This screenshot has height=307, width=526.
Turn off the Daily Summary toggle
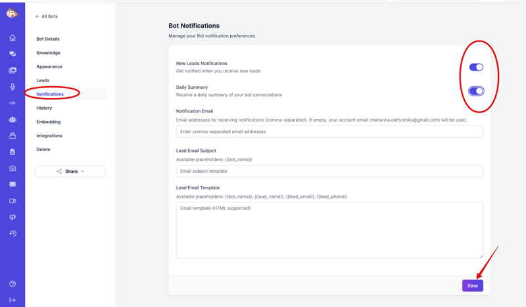tap(476, 91)
